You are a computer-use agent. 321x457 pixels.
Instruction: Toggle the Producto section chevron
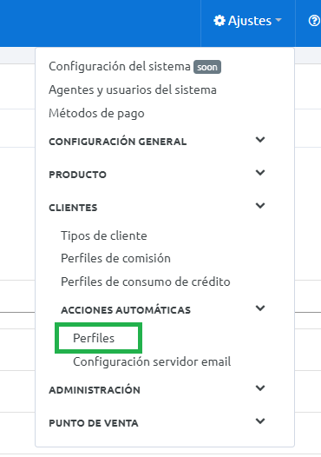[260, 173]
